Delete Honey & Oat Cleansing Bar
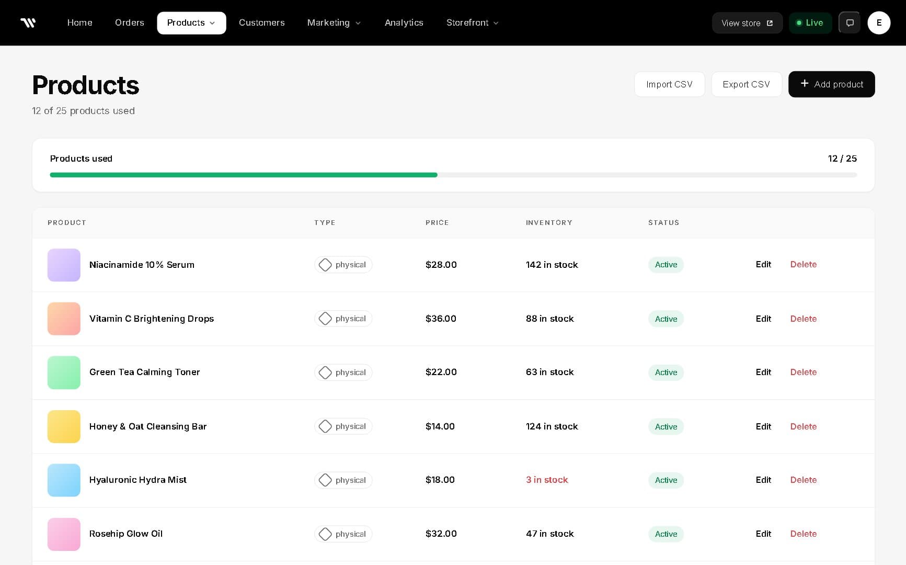 click(804, 426)
